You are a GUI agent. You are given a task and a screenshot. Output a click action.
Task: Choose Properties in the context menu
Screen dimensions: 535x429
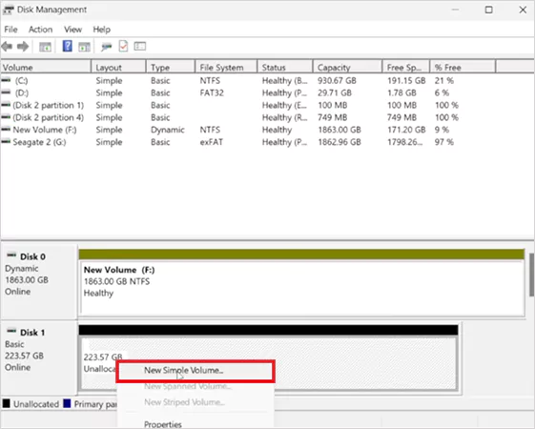(x=195, y=424)
